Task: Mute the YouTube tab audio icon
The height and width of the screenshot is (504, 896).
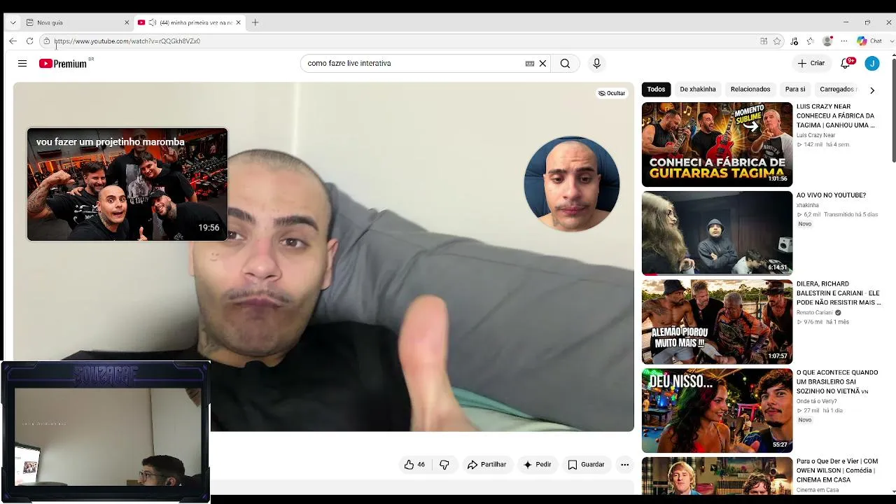Action: click(153, 22)
